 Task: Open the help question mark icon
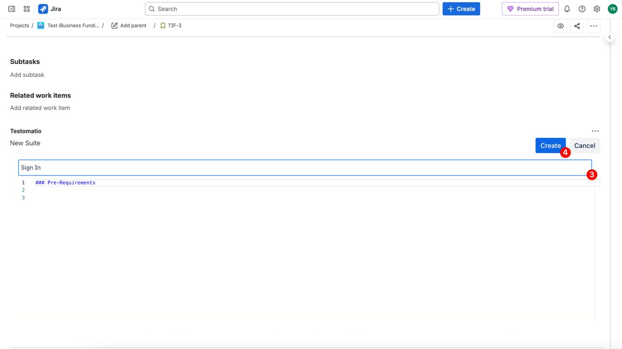582,9
